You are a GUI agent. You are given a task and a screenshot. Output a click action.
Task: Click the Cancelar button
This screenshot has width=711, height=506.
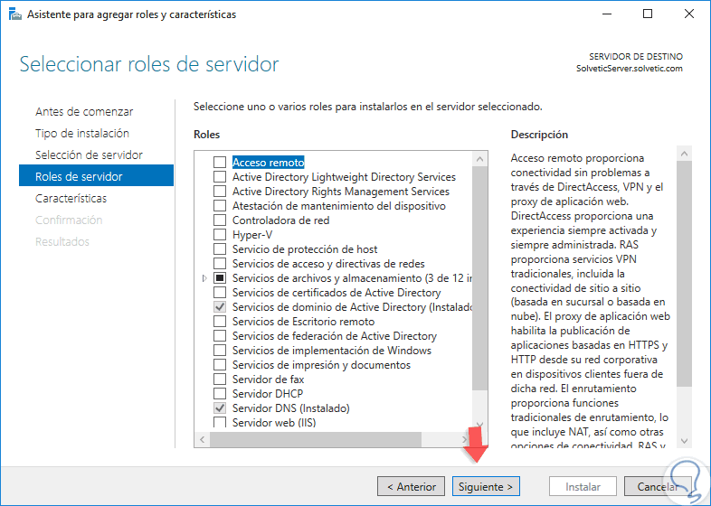[658, 486]
